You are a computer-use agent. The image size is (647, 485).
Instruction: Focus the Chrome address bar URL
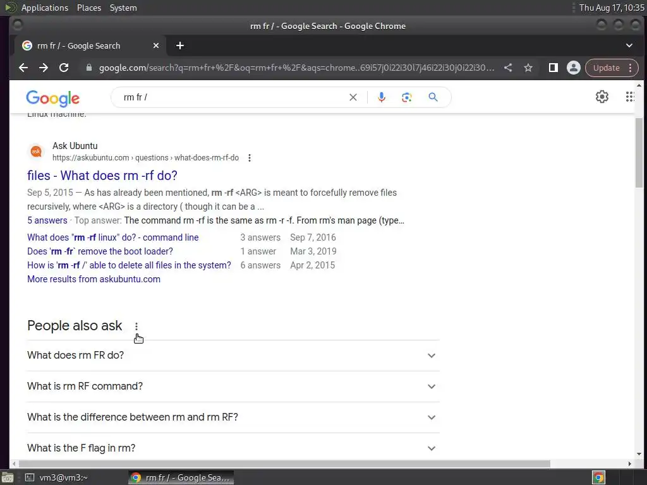pos(296,68)
